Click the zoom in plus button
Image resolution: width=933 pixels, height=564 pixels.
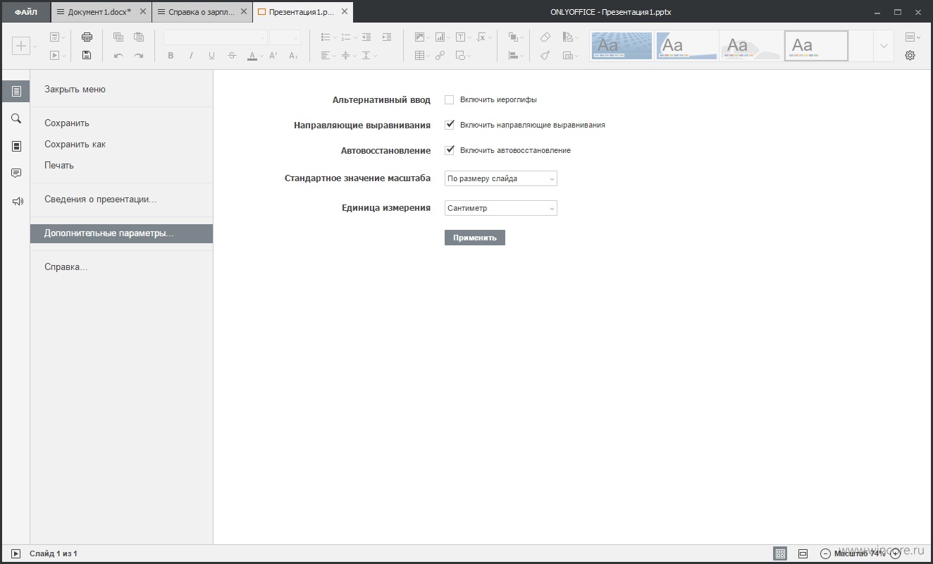tap(896, 554)
